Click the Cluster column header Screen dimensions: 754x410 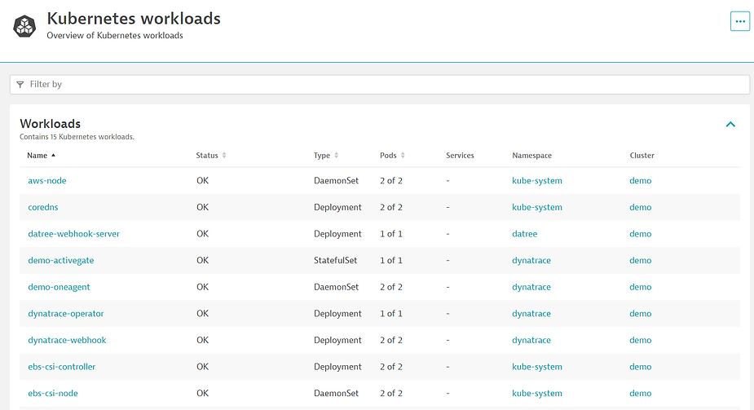point(642,155)
